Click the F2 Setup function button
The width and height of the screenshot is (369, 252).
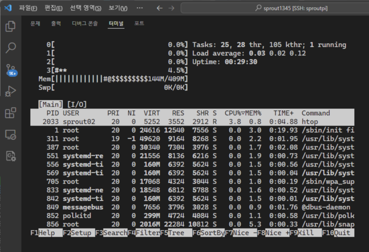79,233
